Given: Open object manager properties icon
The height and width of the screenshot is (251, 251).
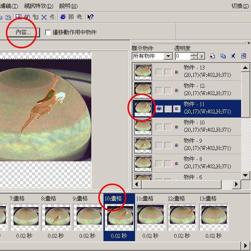Looking at the screenshot, I should [244, 56].
